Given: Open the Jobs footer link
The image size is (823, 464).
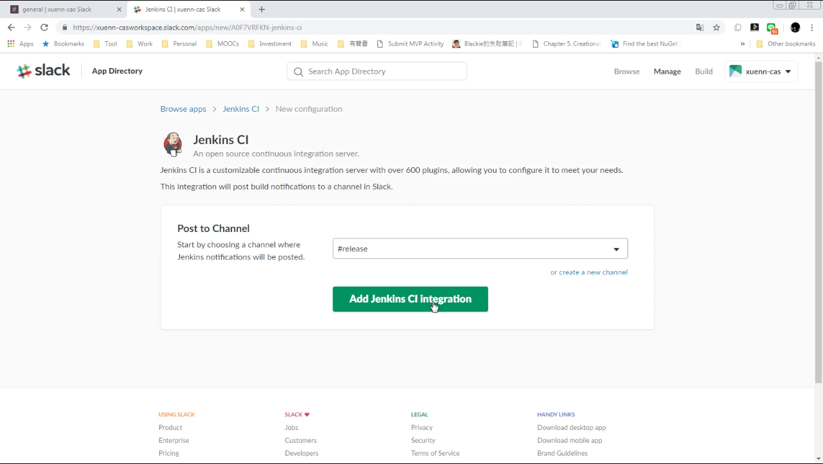Looking at the screenshot, I should [x=291, y=427].
